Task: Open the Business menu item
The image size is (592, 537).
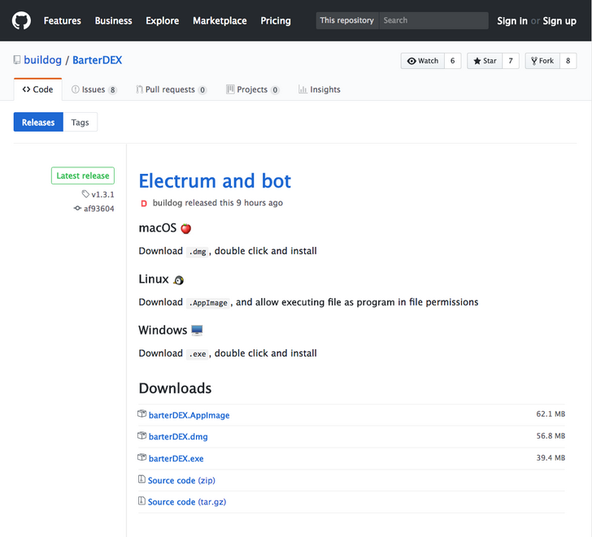Action: (113, 21)
